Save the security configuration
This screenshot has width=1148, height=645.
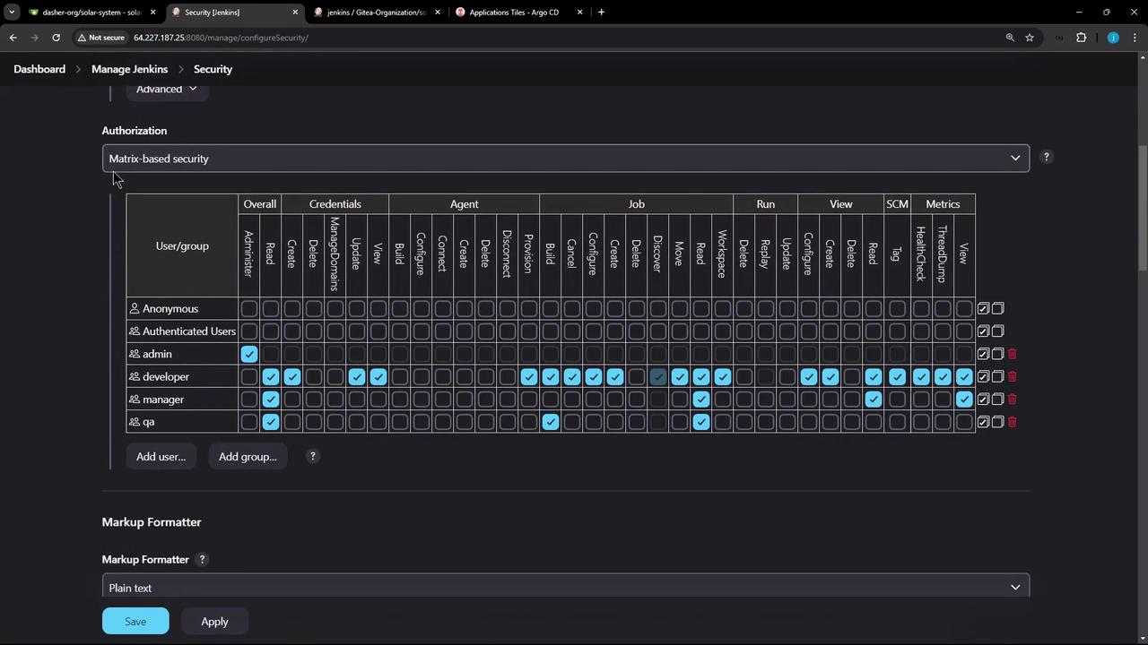[x=135, y=622]
